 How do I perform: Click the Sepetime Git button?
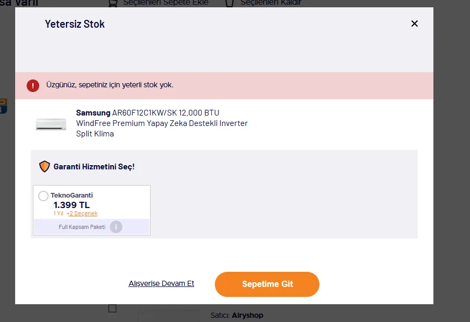267,284
